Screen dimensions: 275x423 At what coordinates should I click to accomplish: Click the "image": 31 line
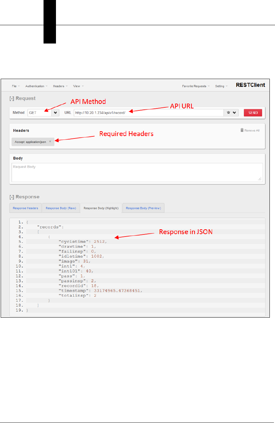[x=75, y=261]
